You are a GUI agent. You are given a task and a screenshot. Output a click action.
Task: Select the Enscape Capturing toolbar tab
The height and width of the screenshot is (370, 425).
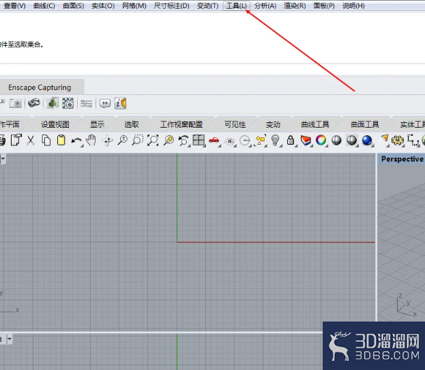[40, 87]
